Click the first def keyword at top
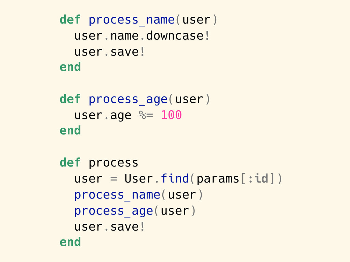 pos(70,19)
